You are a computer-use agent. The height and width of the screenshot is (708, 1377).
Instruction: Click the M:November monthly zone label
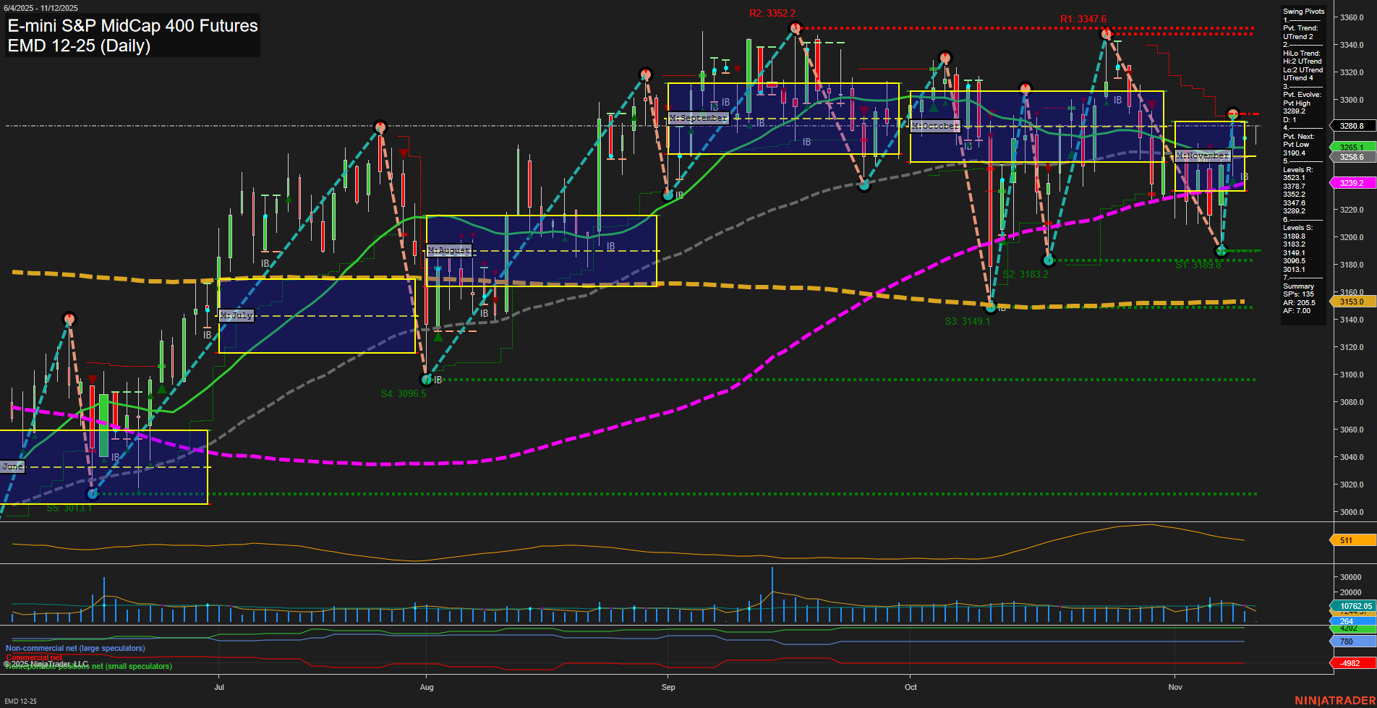click(1204, 155)
